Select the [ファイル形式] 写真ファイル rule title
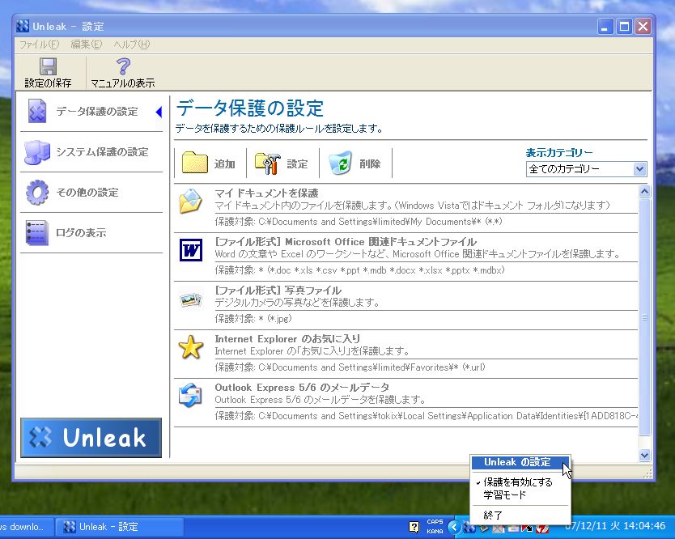This screenshot has width=675, height=539. [x=278, y=291]
